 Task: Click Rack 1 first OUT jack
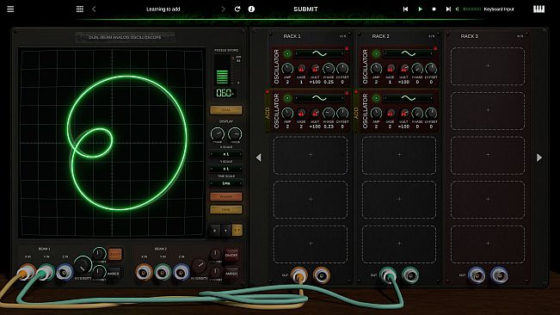(299, 275)
